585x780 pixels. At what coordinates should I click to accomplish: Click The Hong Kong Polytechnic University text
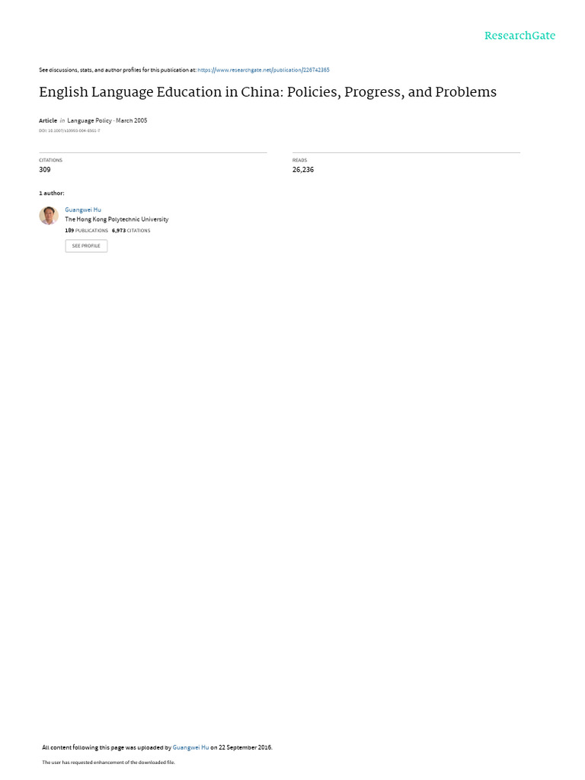point(117,219)
